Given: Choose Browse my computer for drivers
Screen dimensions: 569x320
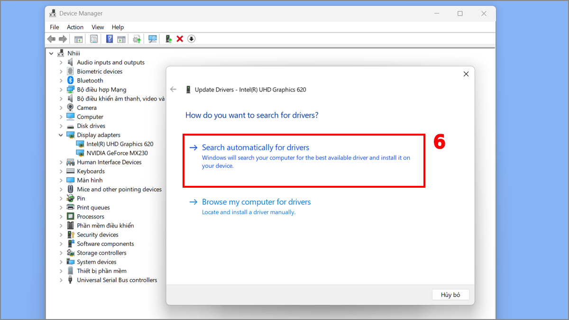Looking at the screenshot, I should [x=257, y=202].
